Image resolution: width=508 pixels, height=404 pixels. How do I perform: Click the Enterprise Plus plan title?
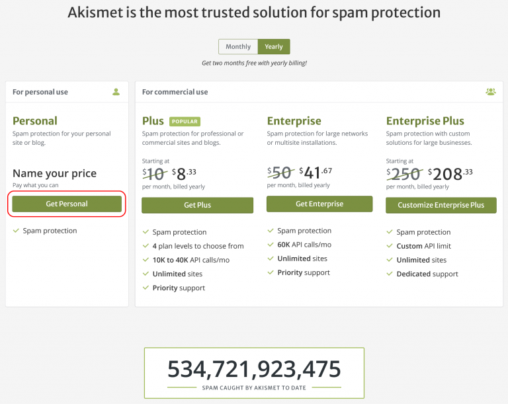tap(425, 121)
